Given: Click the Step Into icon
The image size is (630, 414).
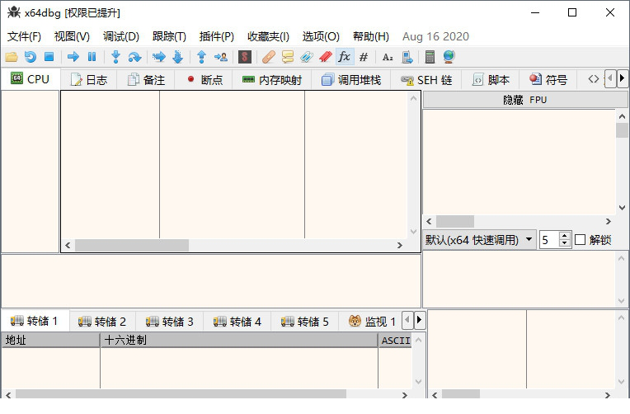Looking at the screenshot, I should [x=115, y=57].
